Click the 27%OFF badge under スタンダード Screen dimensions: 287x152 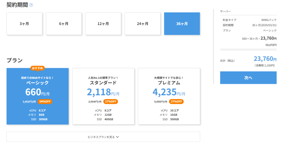pos(110,102)
